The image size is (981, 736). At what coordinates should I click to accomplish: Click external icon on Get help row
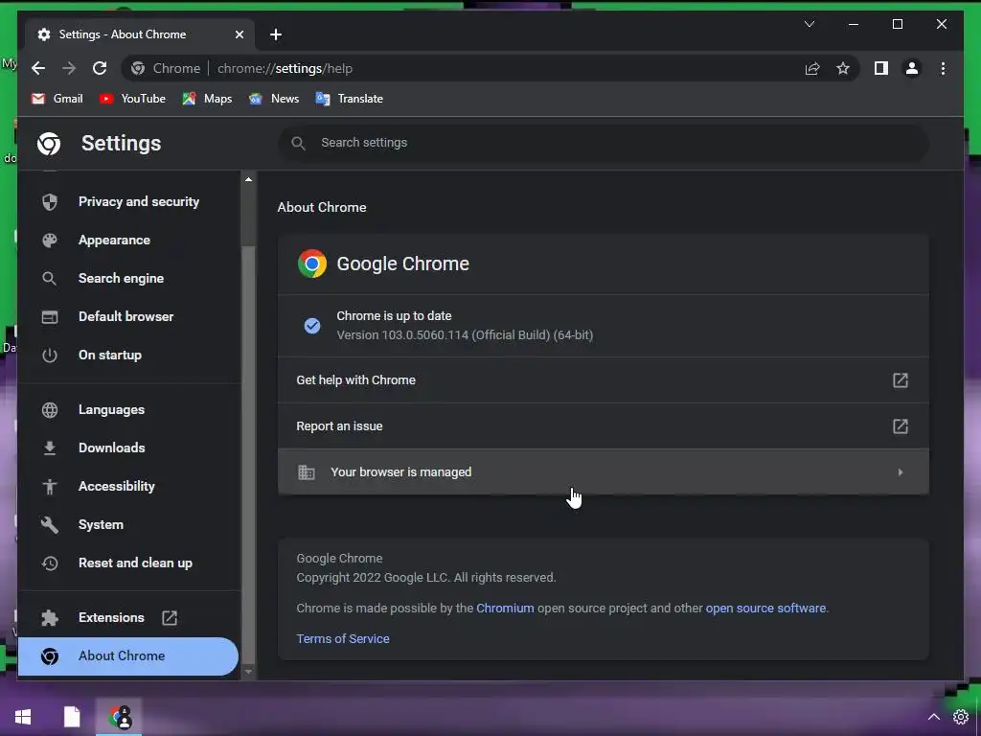(x=900, y=380)
